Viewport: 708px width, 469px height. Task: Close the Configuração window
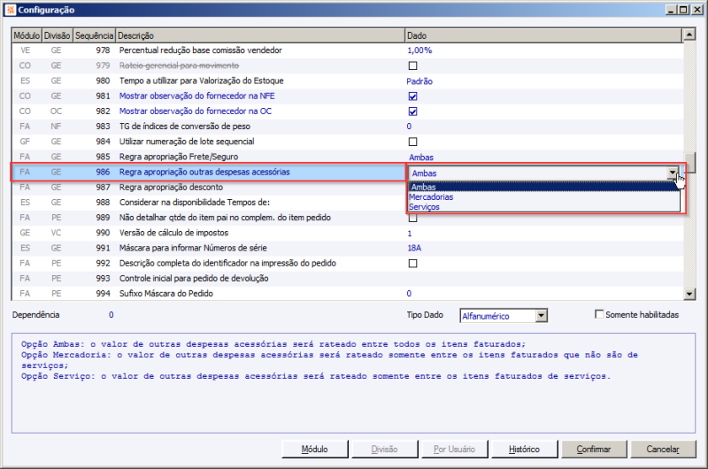coord(697,10)
